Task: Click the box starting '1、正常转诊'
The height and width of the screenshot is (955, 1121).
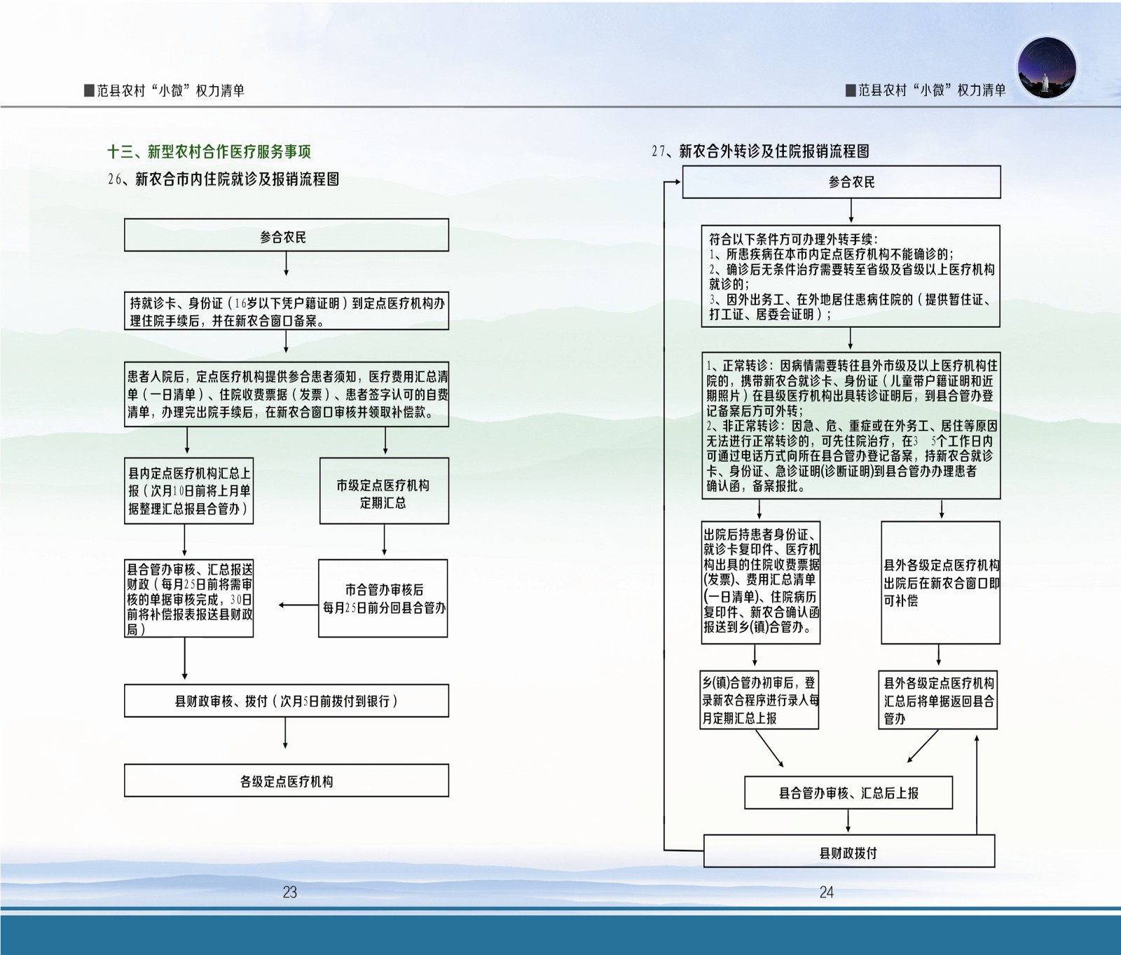Action: (x=851, y=426)
